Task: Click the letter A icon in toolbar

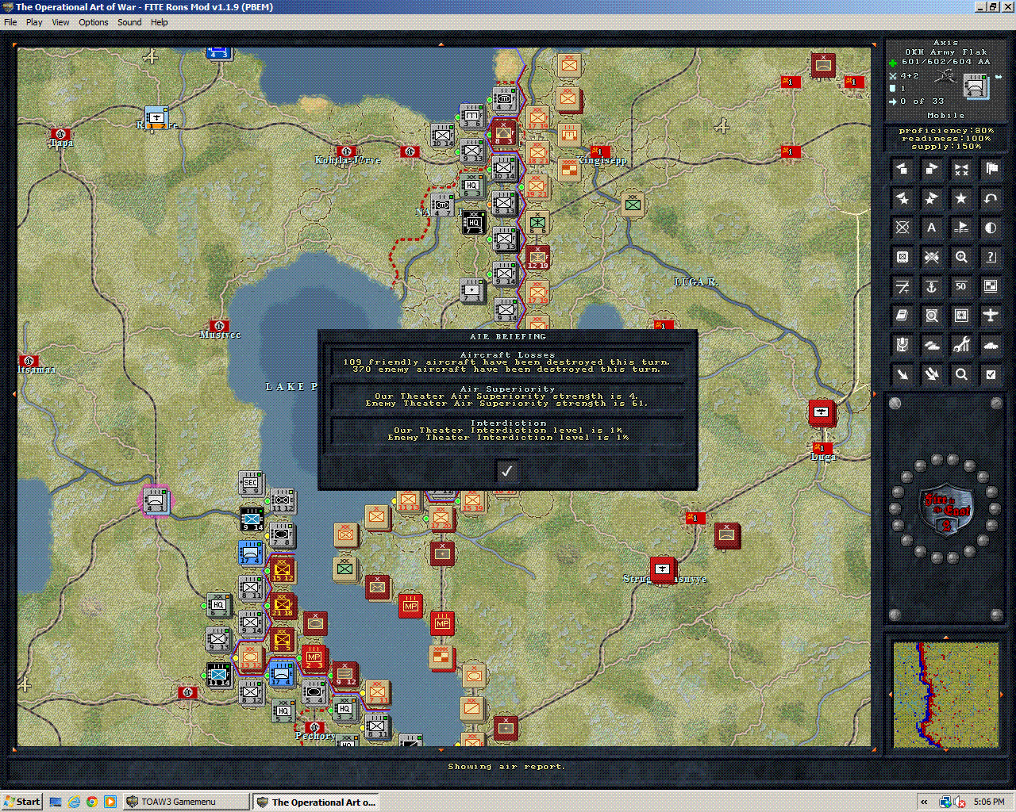Action: [931, 228]
